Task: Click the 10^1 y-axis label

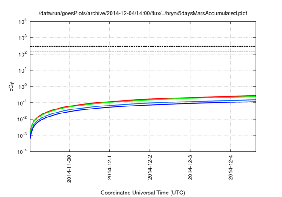Action: 23,70
